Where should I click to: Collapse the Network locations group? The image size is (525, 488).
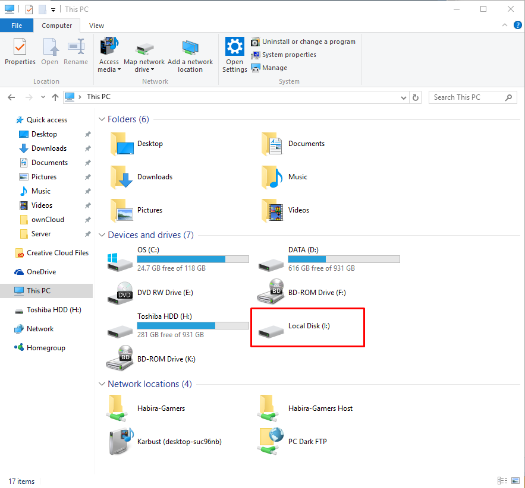coord(102,384)
